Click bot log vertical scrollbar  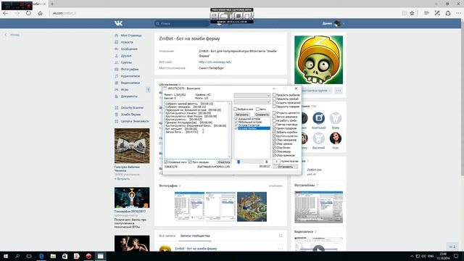click(230, 130)
